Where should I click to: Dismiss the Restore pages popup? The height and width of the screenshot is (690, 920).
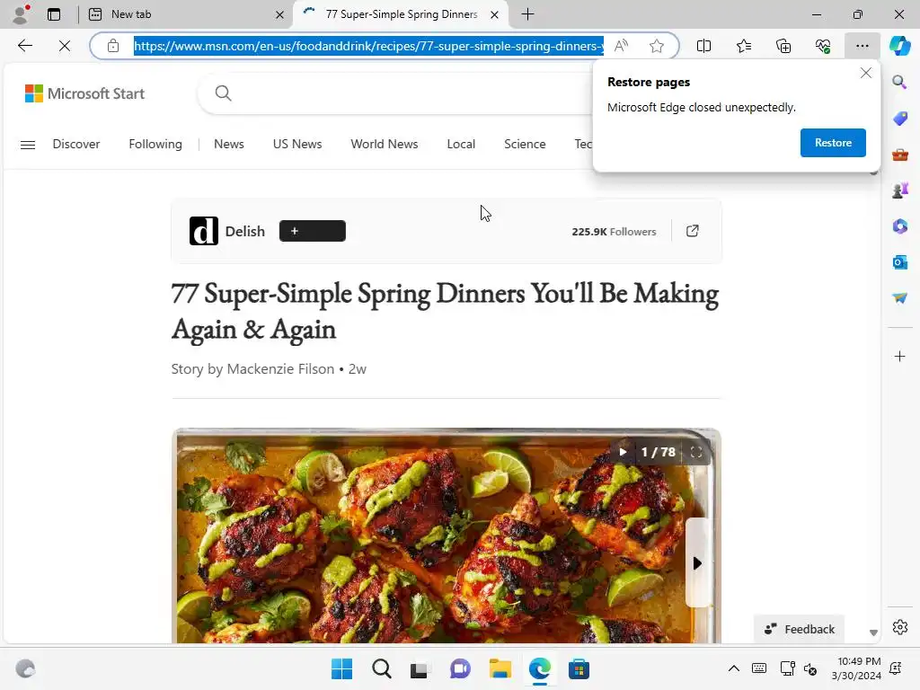point(865,73)
